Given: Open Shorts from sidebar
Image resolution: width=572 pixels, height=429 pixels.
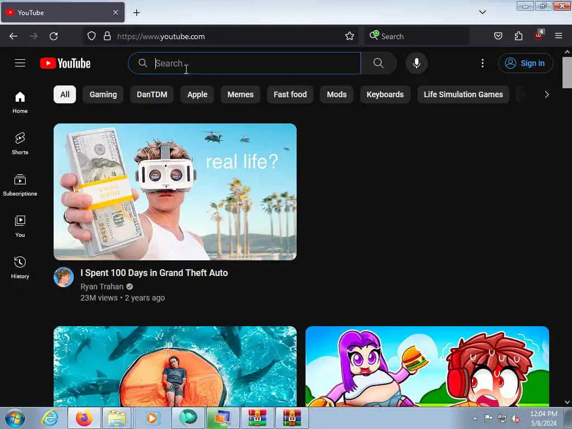Looking at the screenshot, I should pyautogui.click(x=20, y=144).
